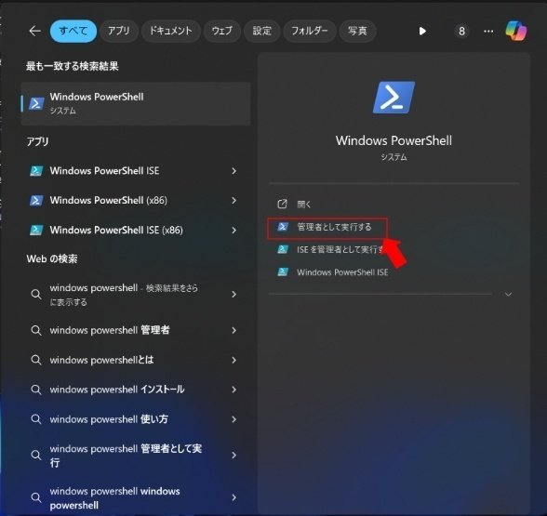Expand chevron for 'windows powershell windows powershell' suggestion
547x516 pixels.
pos(234,497)
